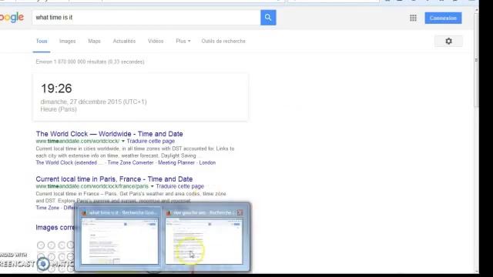
Task: Click the Connexion sign-in button
Action: click(x=444, y=18)
